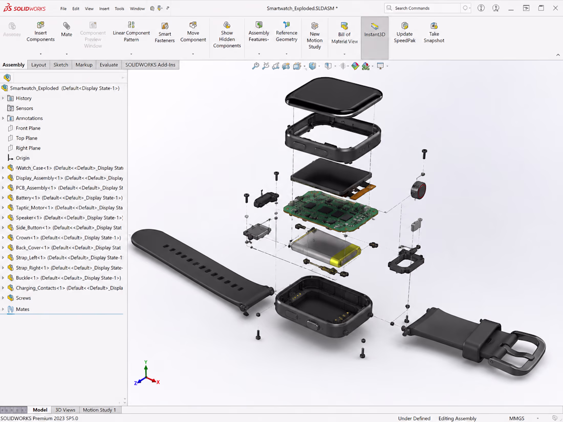Expand the Crown<1> component

tap(3, 237)
